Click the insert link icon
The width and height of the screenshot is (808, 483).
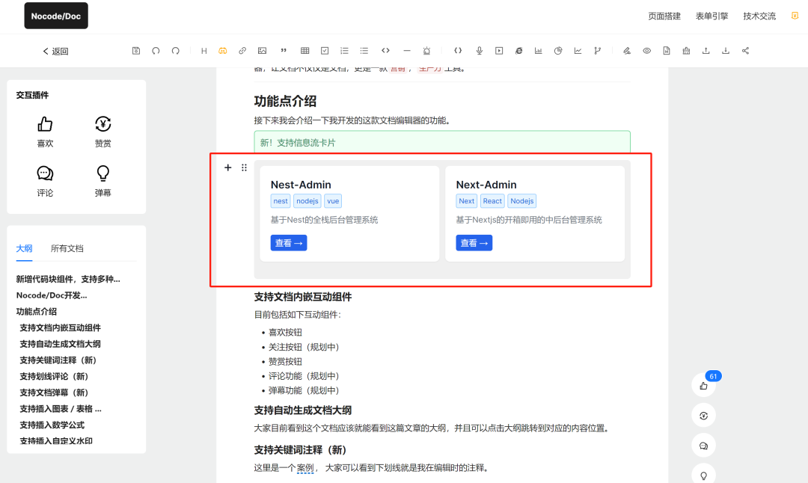242,51
